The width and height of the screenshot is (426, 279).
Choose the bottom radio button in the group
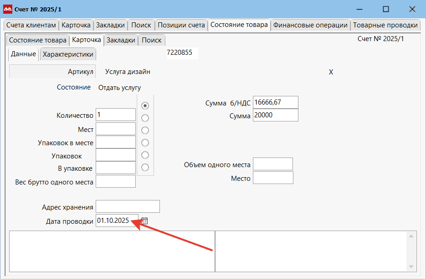click(x=145, y=167)
